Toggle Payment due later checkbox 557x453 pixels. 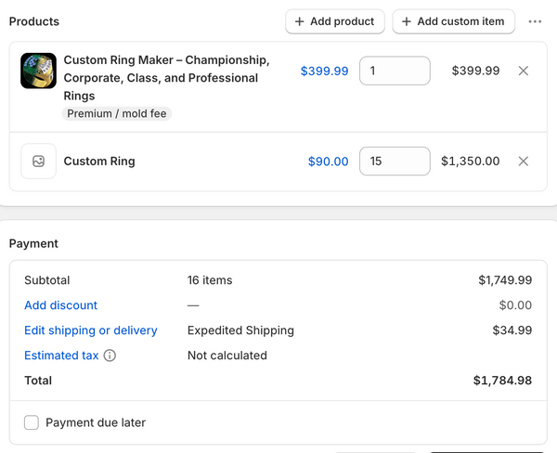click(32, 422)
